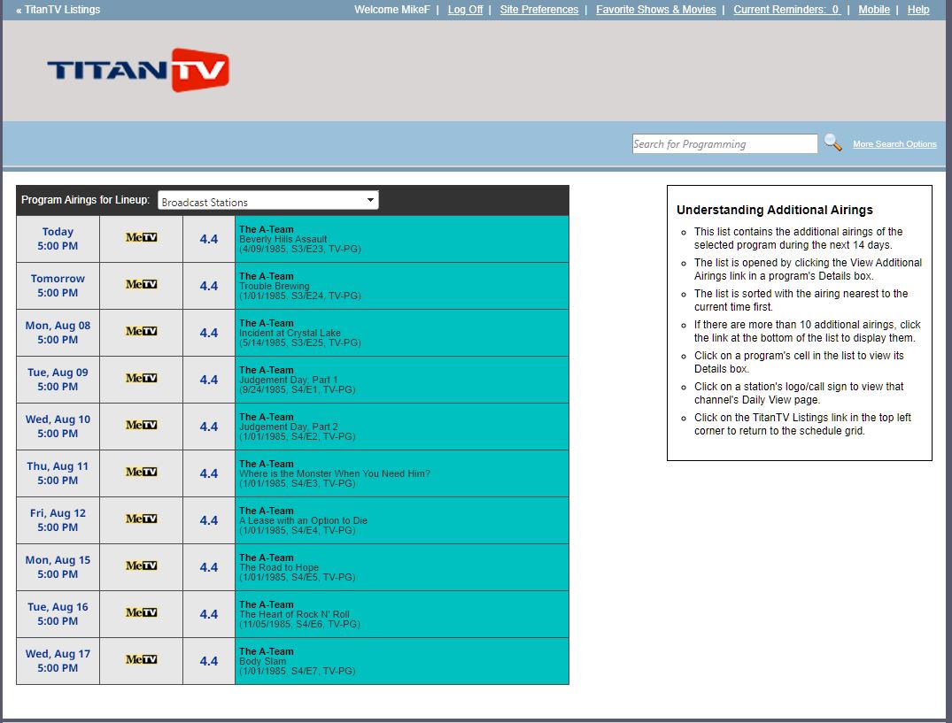Click the magnifying glass search icon

[x=832, y=143]
